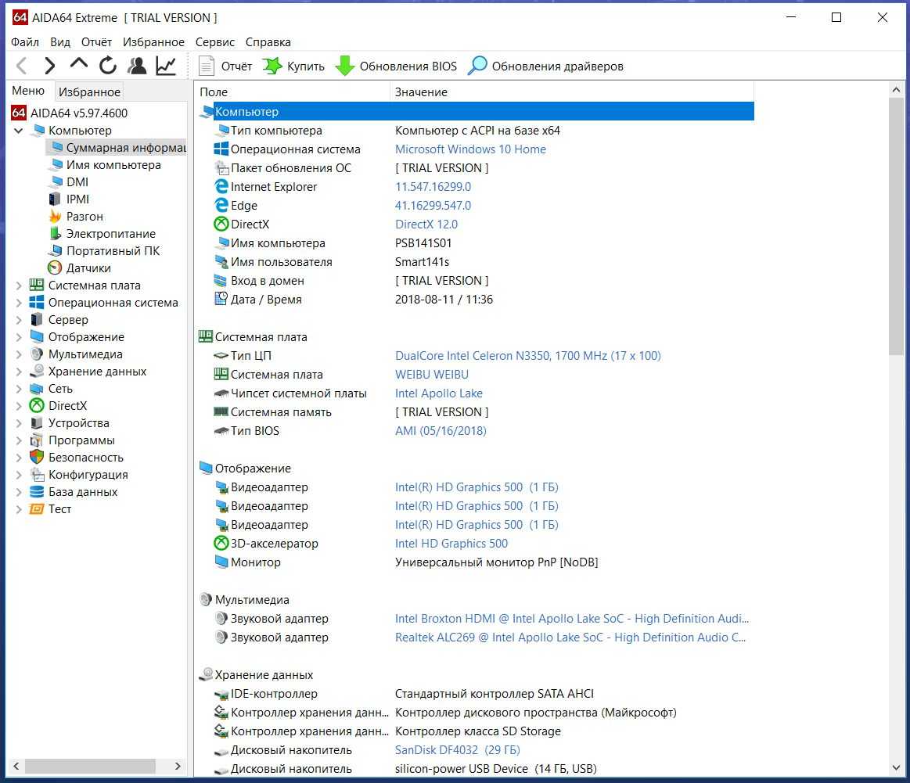This screenshot has width=910, height=783.
Task: Click Обновления драйверов magnifier button
Action: tap(545, 66)
